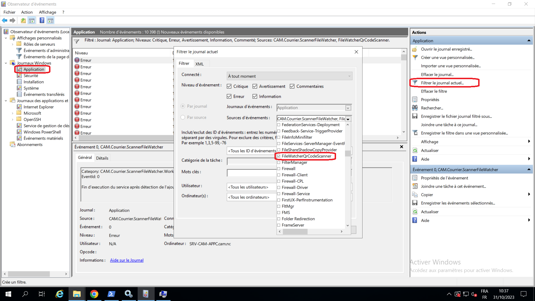Click the Back arrow toolbar icon

(x=4, y=20)
